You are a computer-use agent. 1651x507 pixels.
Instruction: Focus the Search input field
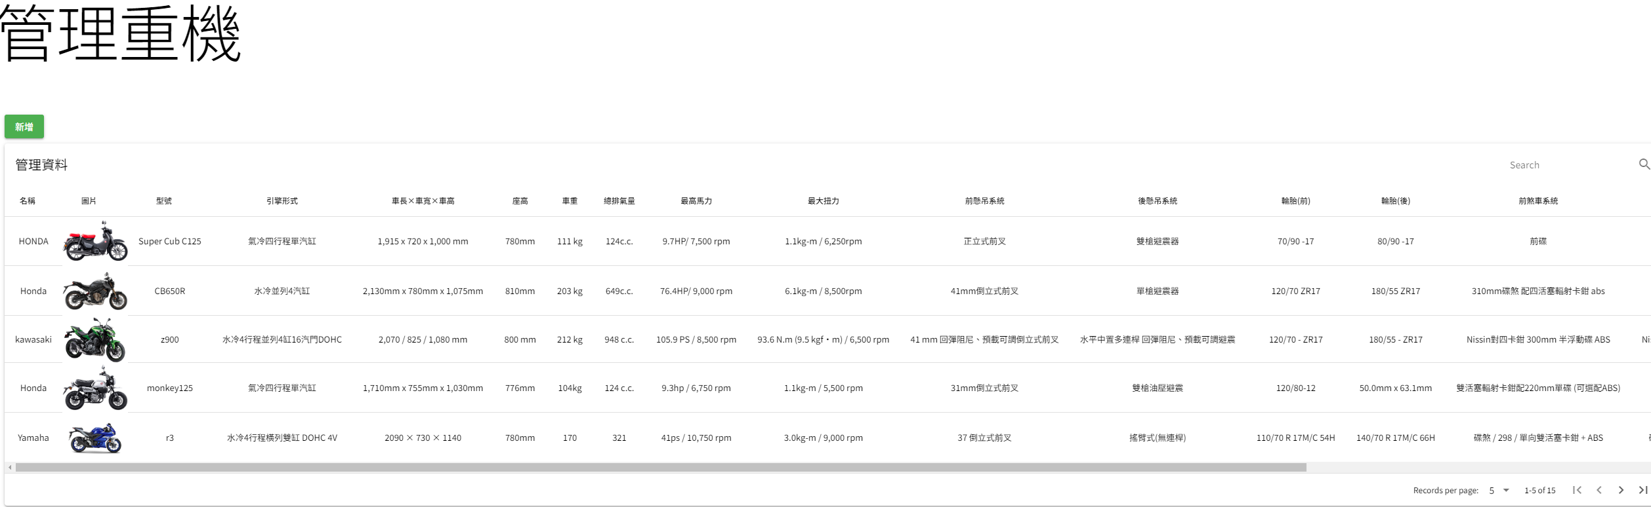(1568, 165)
